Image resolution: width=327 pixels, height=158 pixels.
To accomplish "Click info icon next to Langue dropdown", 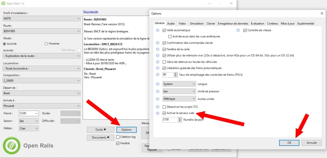I will pos(157,84).
